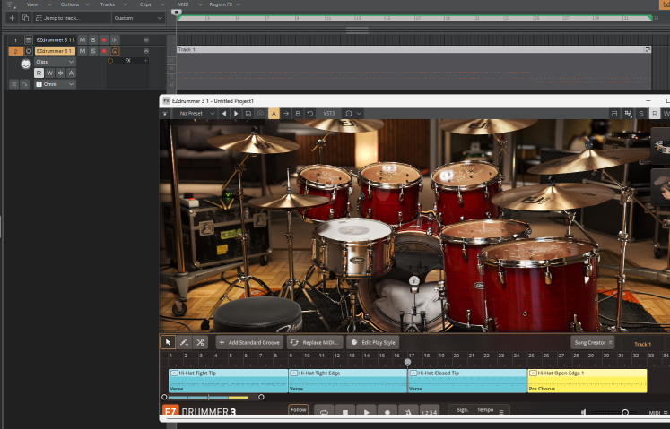670x429 pixels.
Task: Save the preset with the disk icon
Action: point(248,114)
